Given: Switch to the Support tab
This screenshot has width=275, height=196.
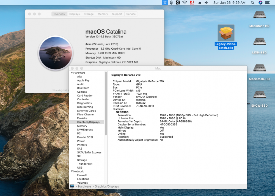Looking at the screenshot, I should coord(117,14).
